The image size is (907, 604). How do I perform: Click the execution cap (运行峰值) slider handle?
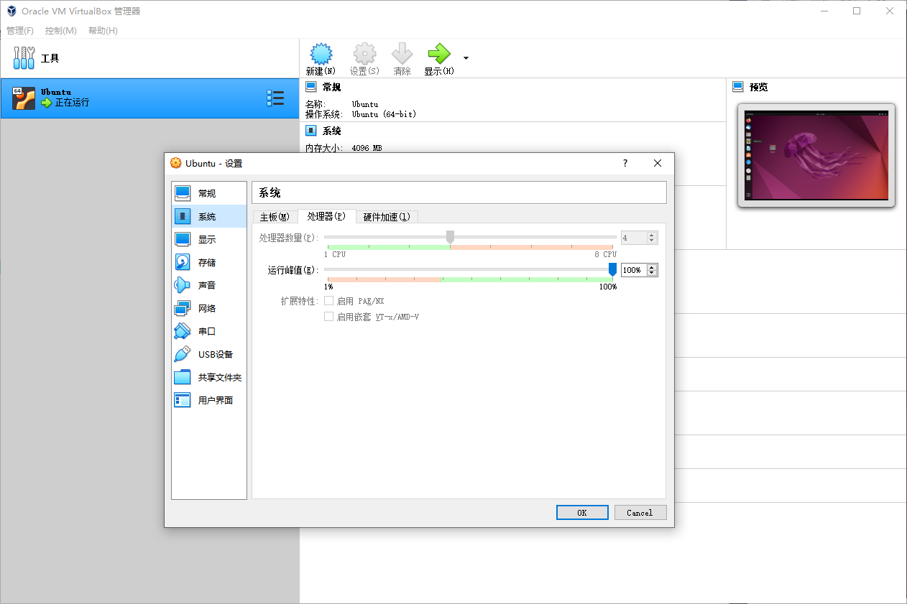pyautogui.click(x=612, y=269)
